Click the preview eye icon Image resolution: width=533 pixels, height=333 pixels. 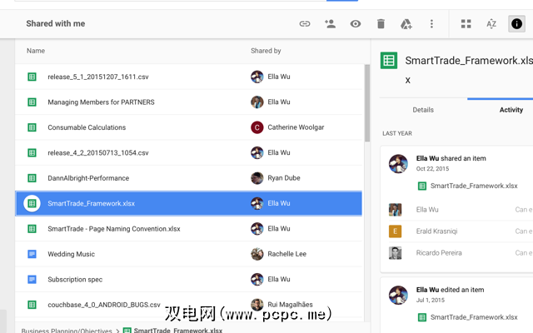point(356,24)
